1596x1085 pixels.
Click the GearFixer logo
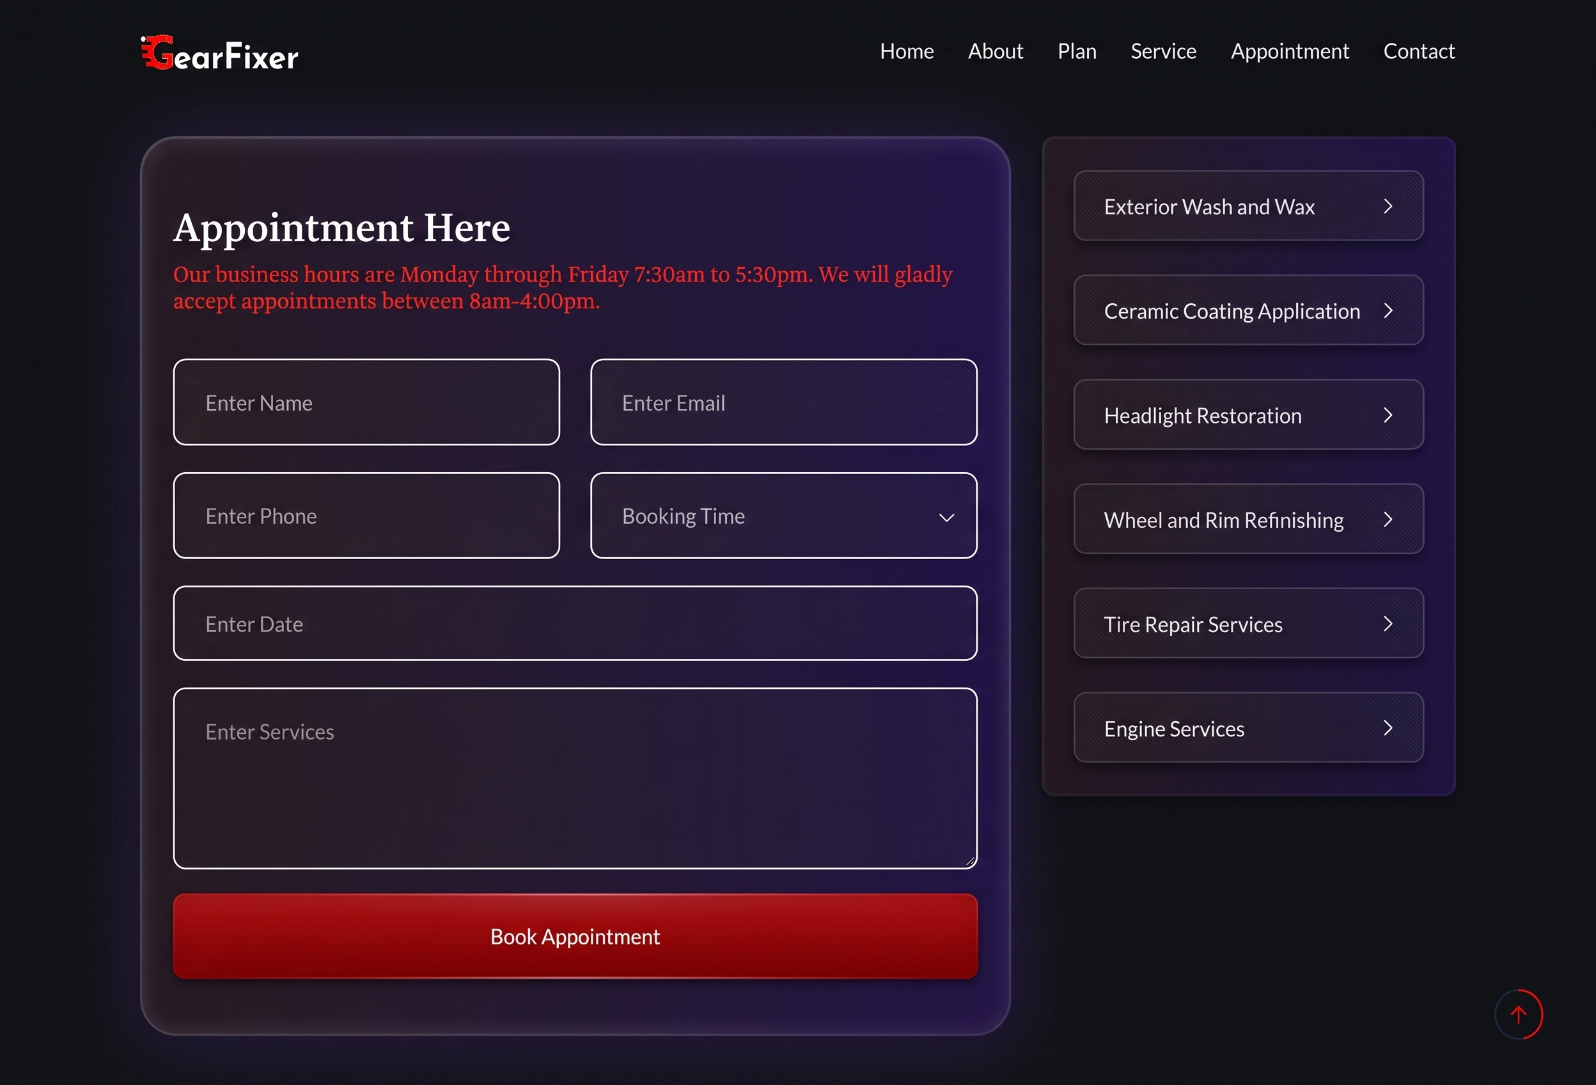(220, 53)
